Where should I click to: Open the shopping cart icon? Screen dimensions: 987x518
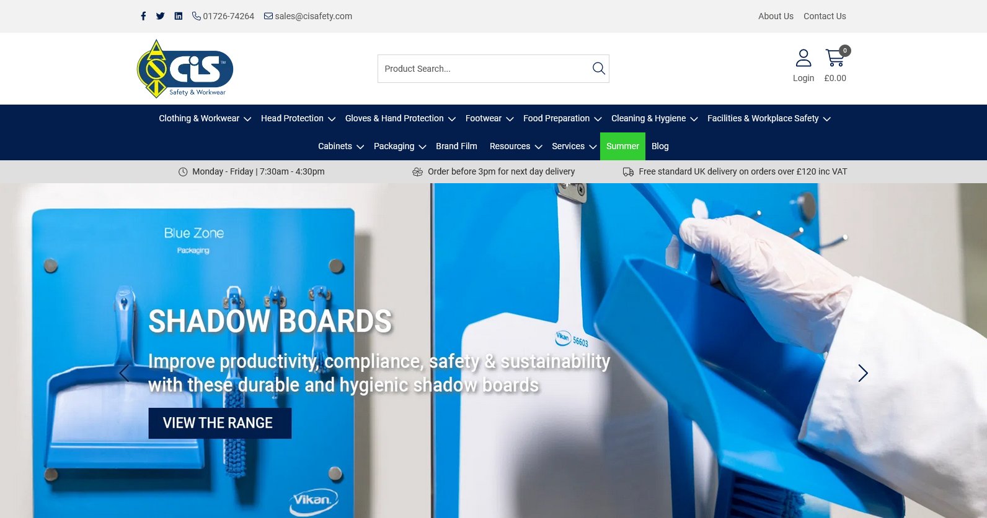tap(835, 59)
